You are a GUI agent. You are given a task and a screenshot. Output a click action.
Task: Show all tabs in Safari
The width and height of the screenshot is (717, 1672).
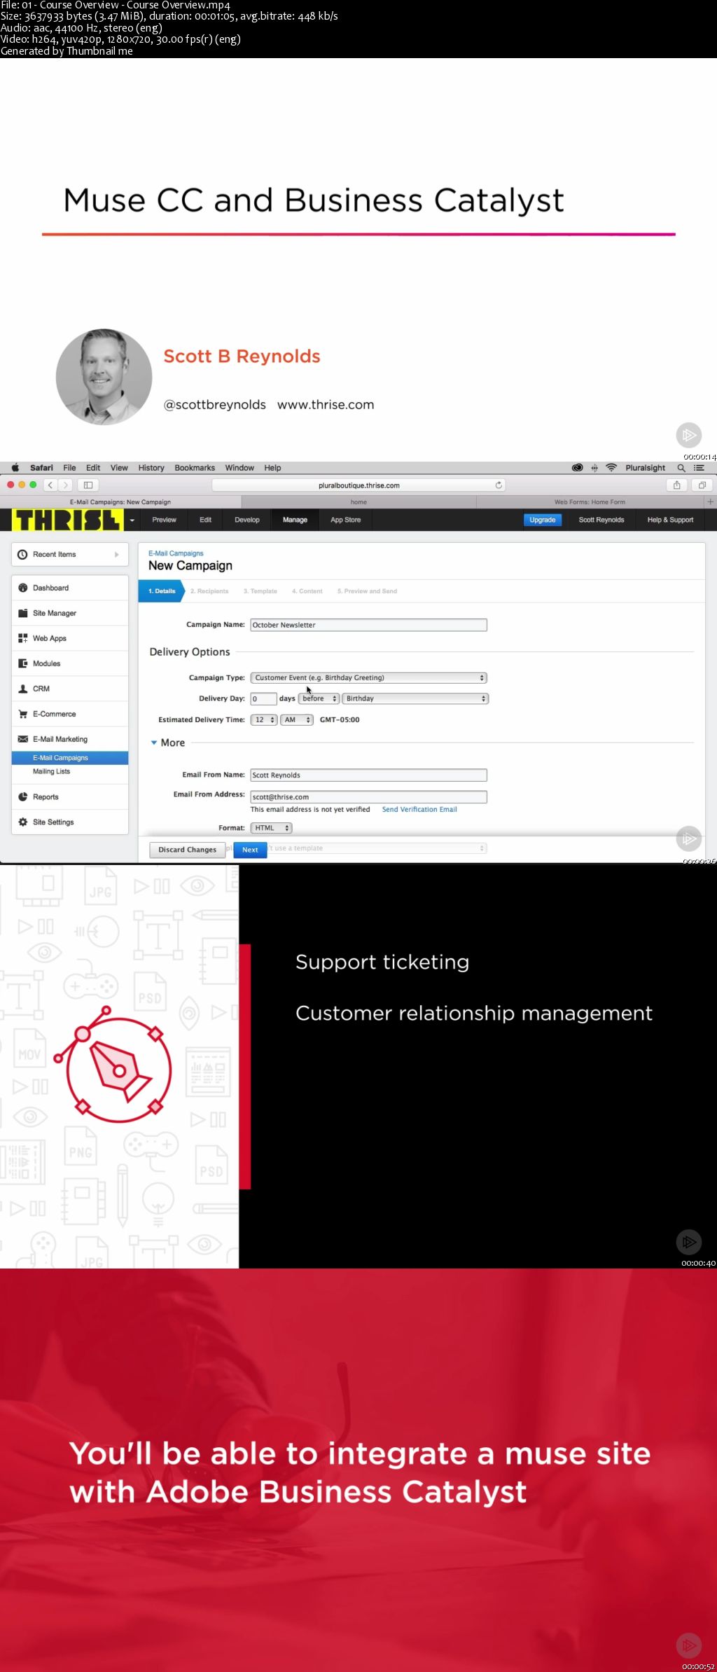pos(702,485)
